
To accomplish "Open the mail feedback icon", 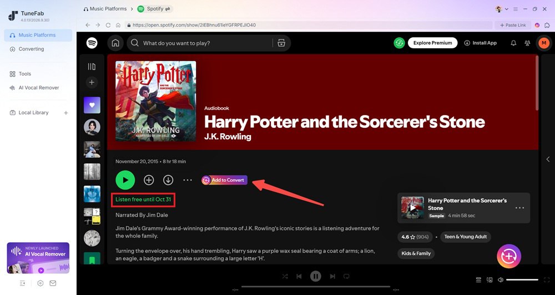I will click(x=53, y=283).
